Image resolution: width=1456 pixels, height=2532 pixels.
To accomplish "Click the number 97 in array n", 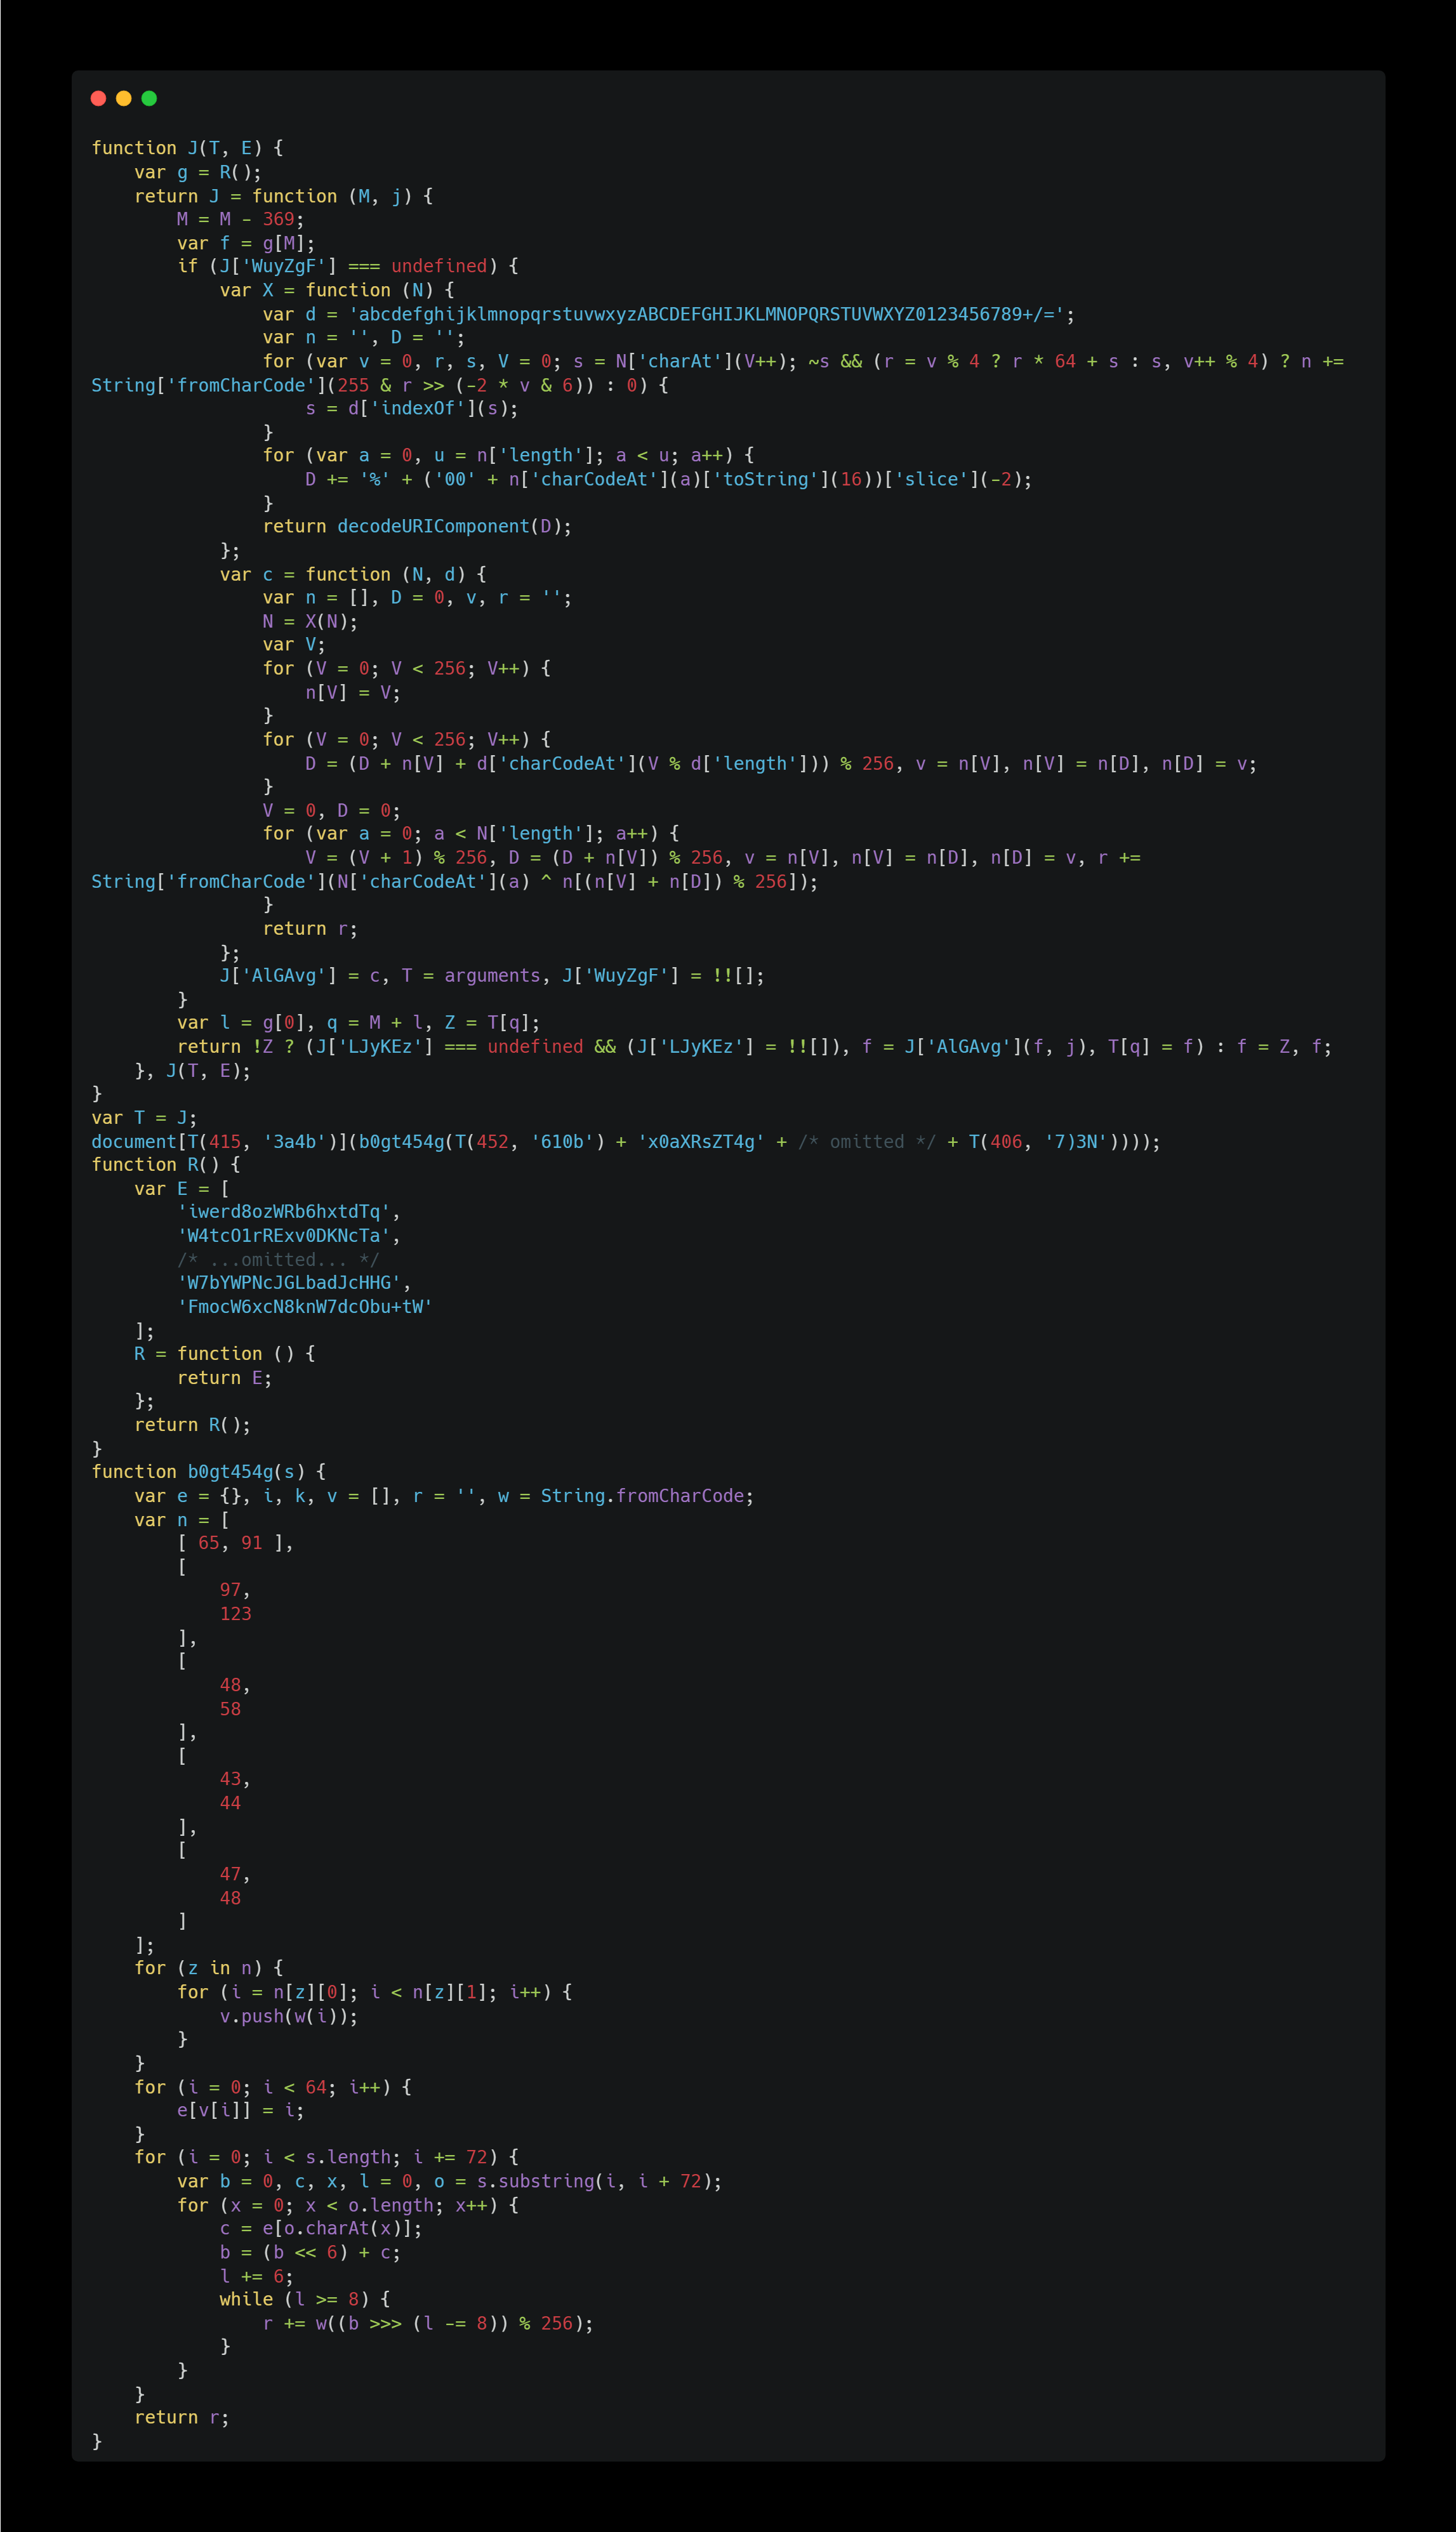I will 230,1590.
